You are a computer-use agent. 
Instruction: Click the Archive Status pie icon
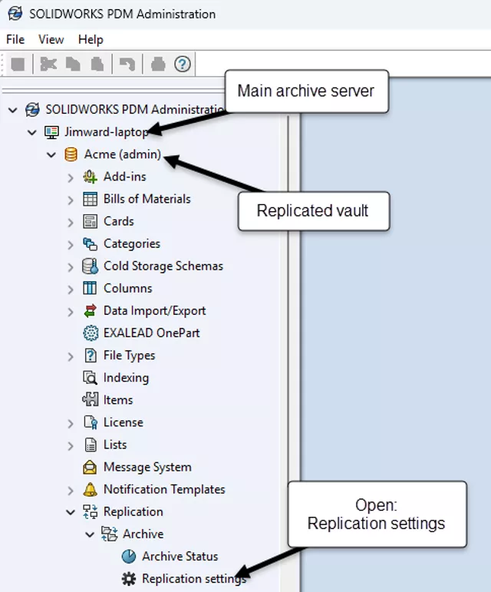[x=129, y=556]
